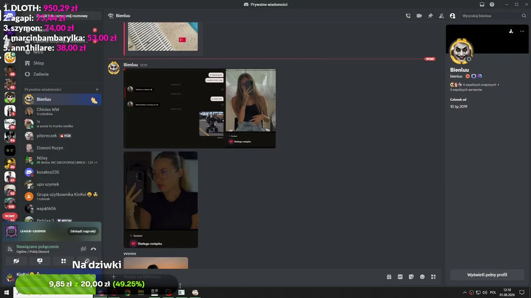Open File Explorer from the taskbar

pos(141,293)
